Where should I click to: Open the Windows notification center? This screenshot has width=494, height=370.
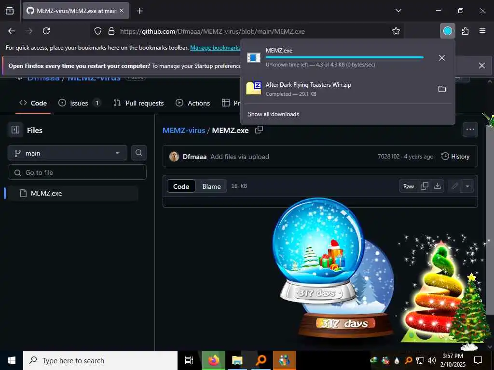click(478, 360)
